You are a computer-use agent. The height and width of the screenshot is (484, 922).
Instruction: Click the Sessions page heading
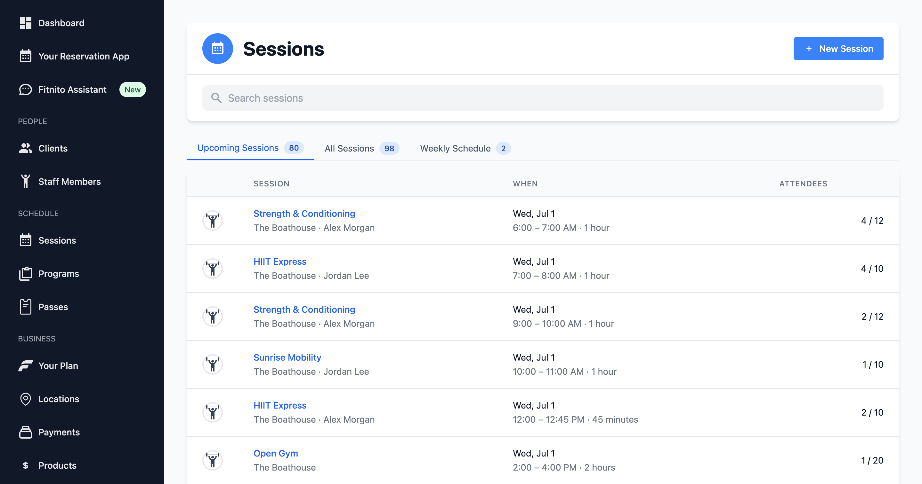(283, 49)
